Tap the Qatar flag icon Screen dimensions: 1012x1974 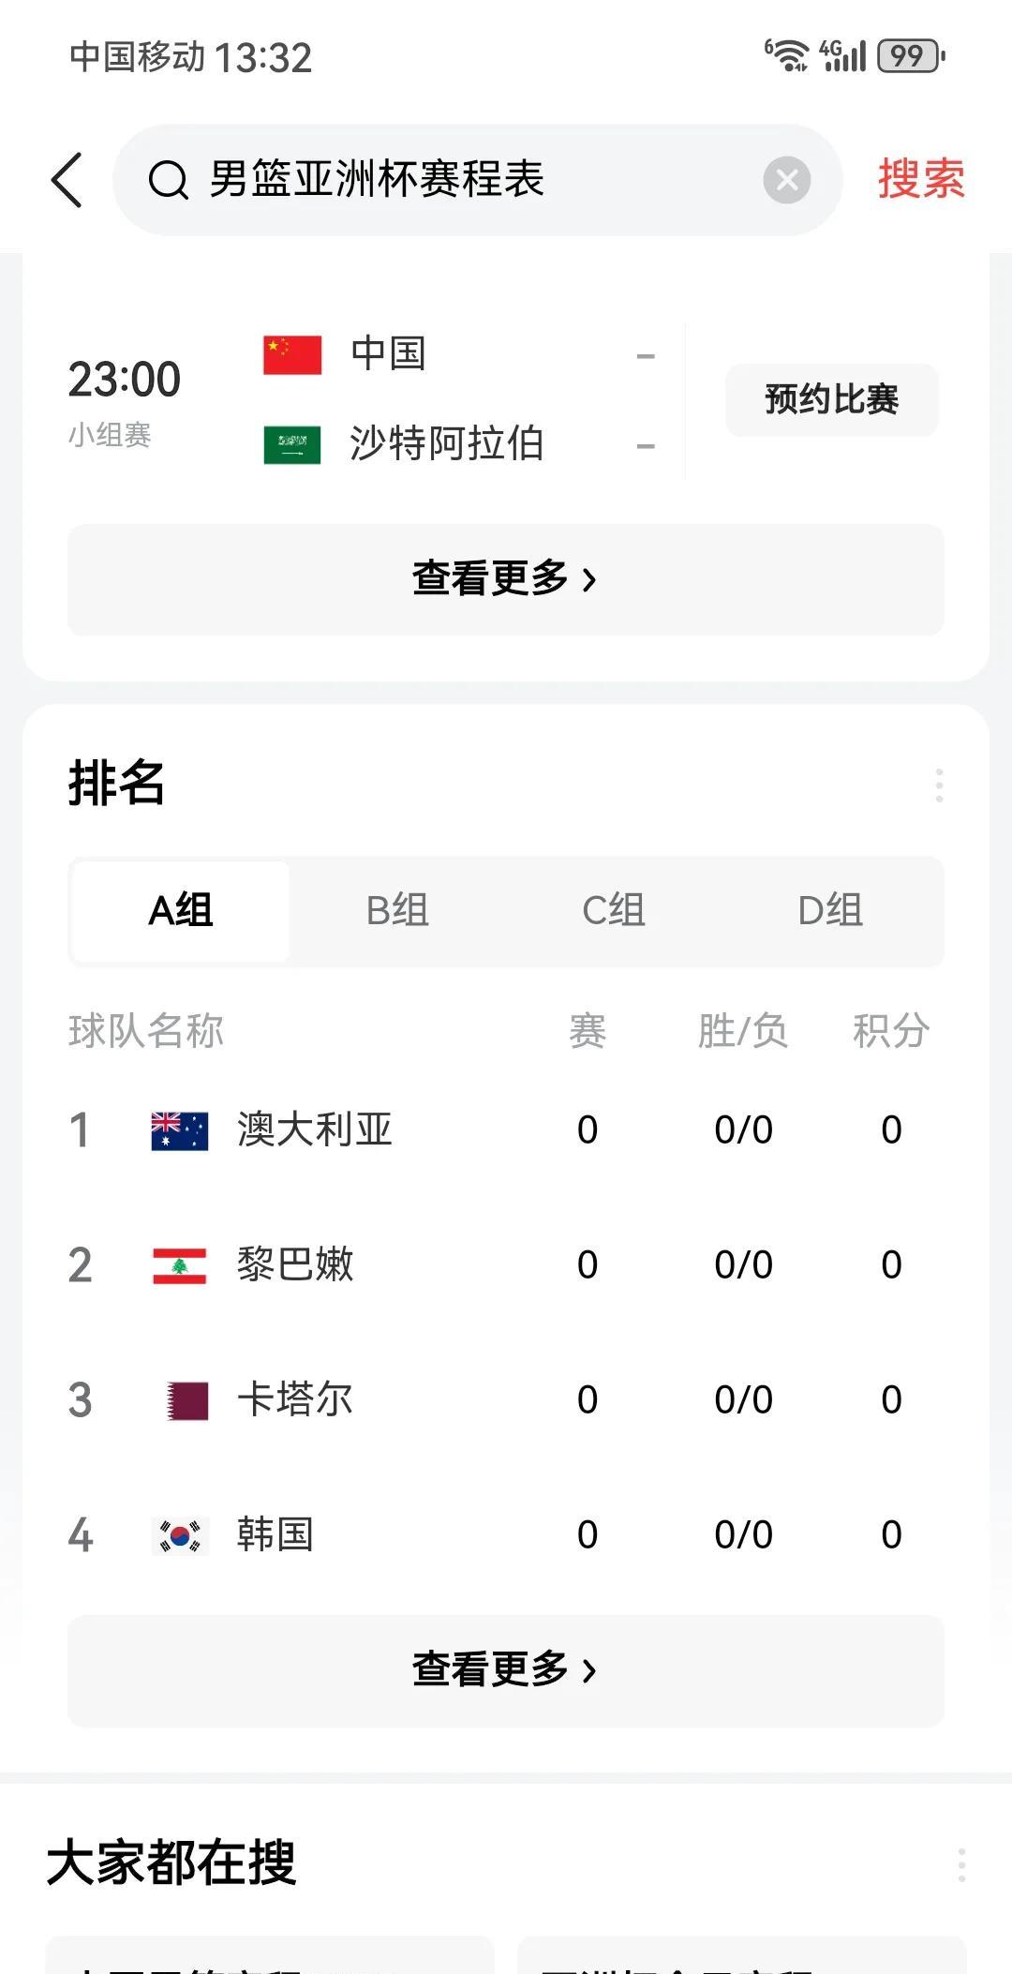(x=186, y=1400)
